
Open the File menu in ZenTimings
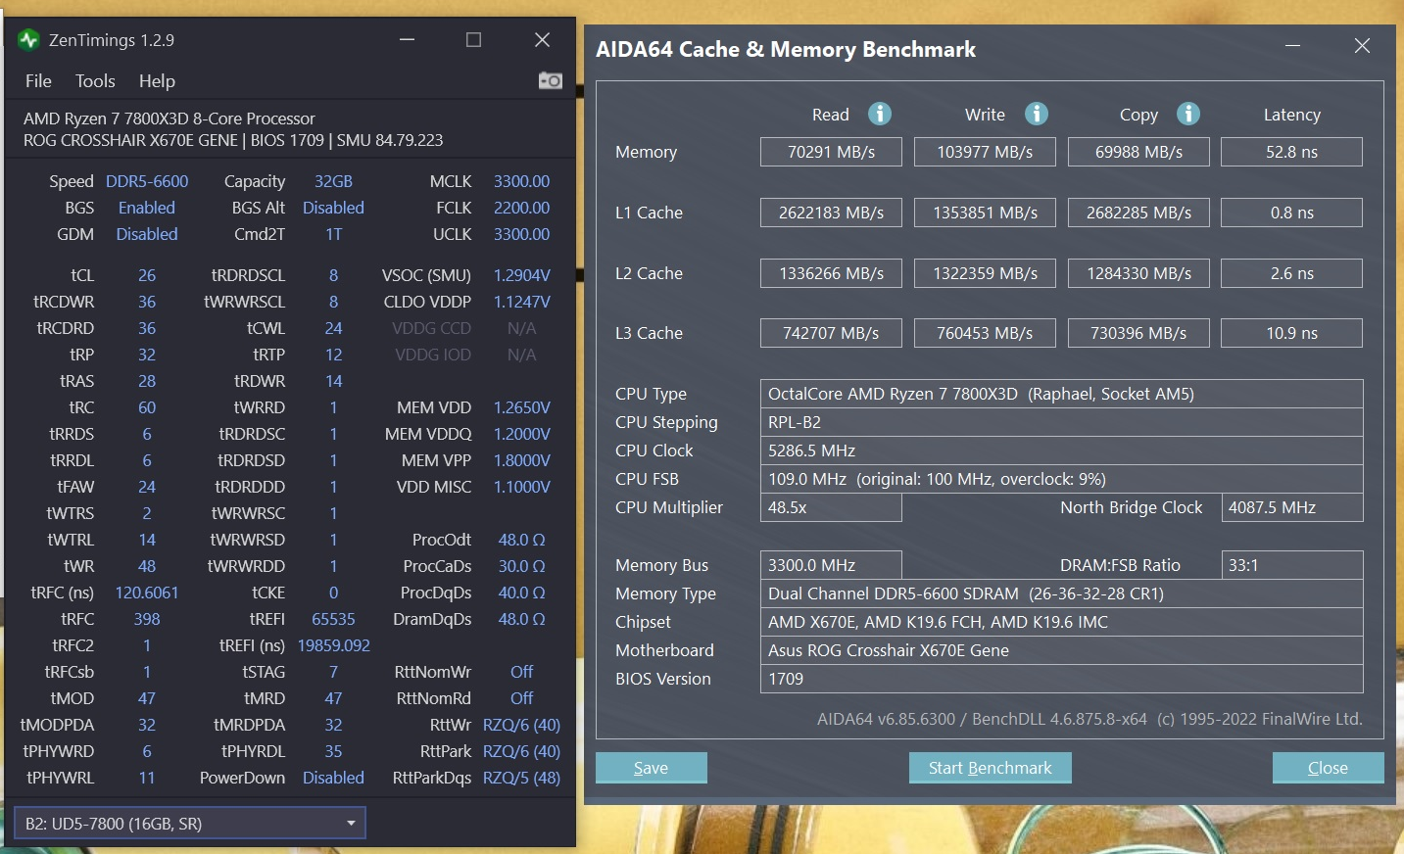point(38,81)
